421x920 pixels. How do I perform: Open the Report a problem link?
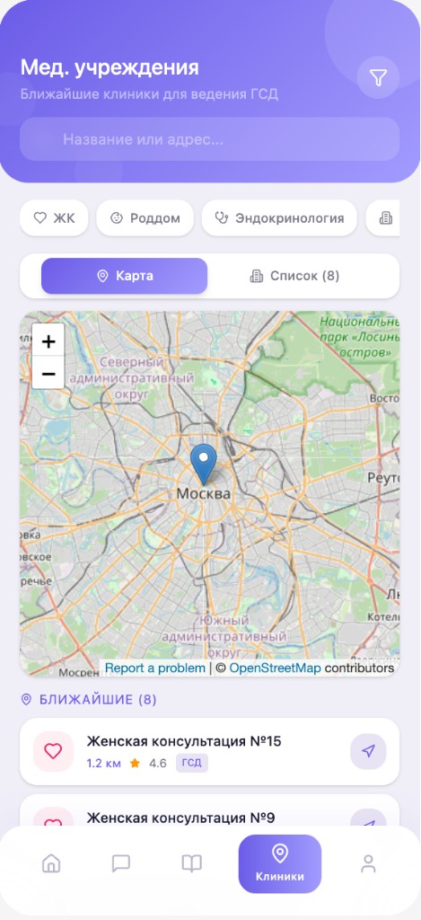click(x=154, y=668)
